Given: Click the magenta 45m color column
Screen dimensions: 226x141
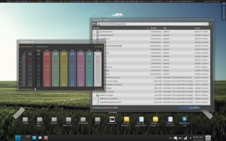Looking at the screenshot, I should tap(81, 69).
